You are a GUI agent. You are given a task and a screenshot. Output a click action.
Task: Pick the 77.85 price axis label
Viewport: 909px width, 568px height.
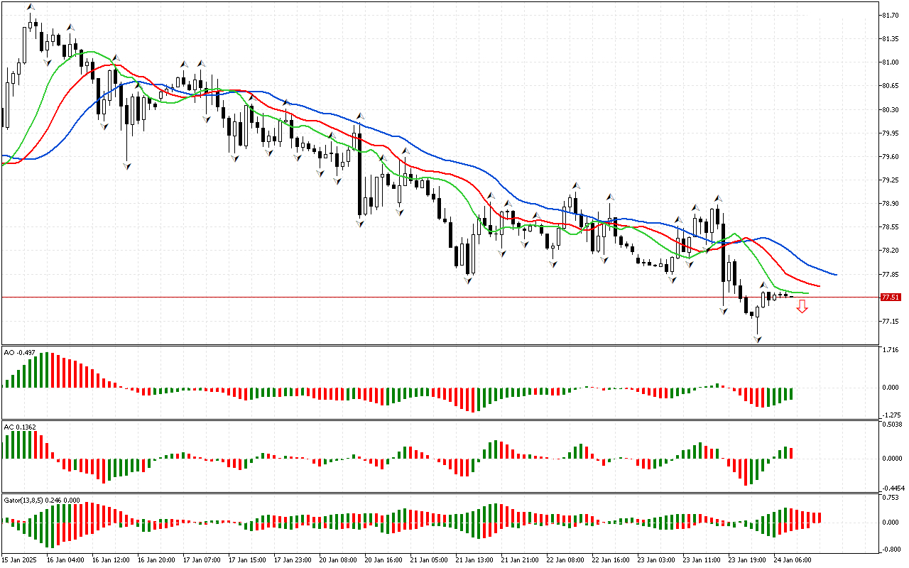(x=891, y=274)
